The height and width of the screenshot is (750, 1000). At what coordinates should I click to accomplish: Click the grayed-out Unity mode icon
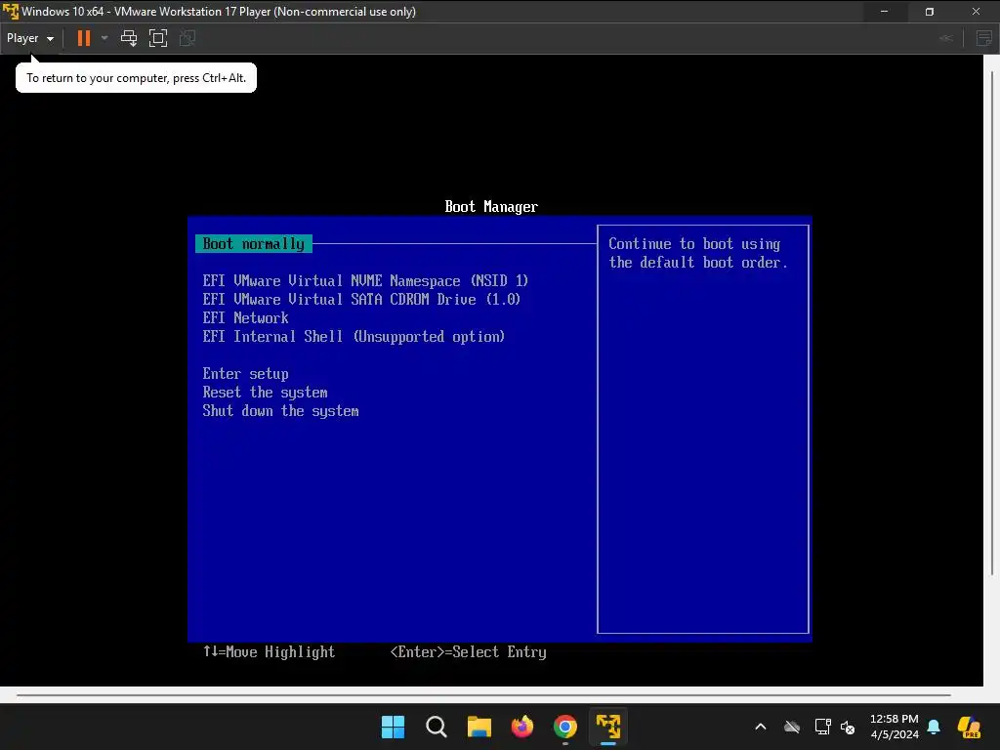(187, 38)
